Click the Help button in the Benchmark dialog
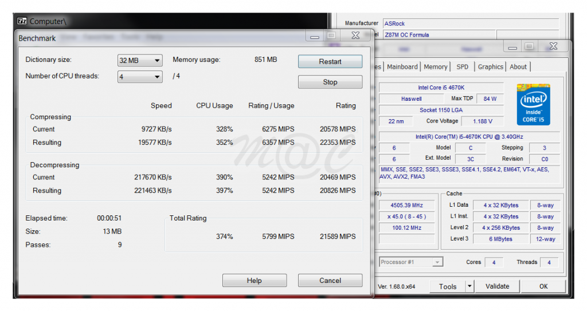 (x=254, y=281)
